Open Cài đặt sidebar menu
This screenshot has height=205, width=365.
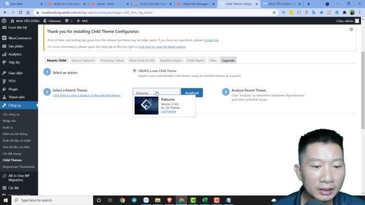coord(19,187)
